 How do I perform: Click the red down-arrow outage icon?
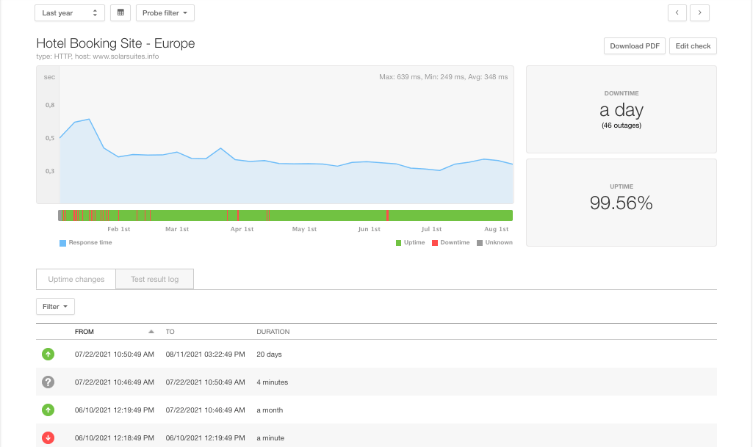point(48,437)
